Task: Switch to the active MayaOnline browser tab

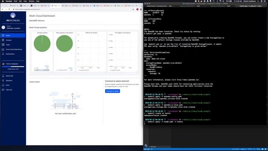Action: click(x=56, y=5)
